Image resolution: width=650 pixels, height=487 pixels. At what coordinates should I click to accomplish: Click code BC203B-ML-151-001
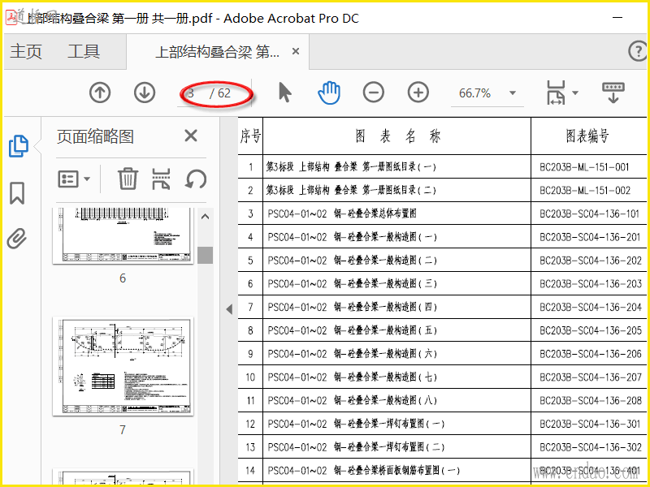[584, 167]
